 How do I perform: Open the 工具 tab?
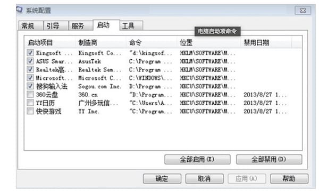[131, 26]
